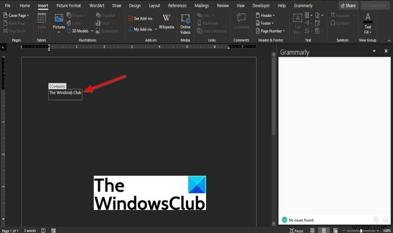
Task: Open the Developer tab
Action: click(261, 6)
